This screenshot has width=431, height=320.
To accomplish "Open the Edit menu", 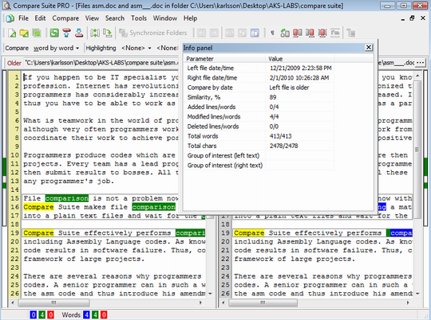I will point(40,18).
